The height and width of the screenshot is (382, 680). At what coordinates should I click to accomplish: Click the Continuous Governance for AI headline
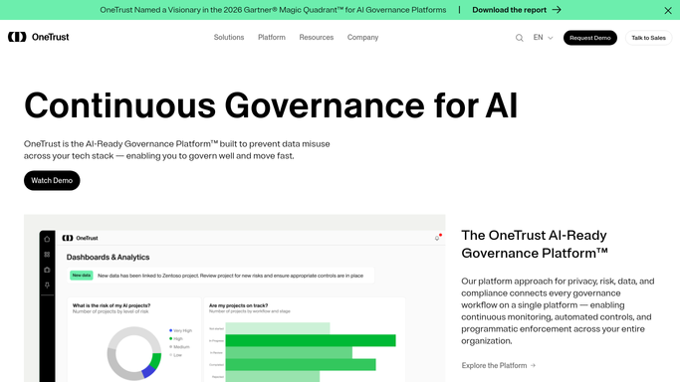tap(271, 105)
